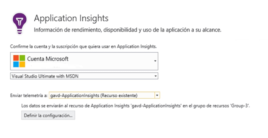Expand the Enviar telemetría a combo arrow
Screen dimensions: 268x138
click(x=157, y=95)
